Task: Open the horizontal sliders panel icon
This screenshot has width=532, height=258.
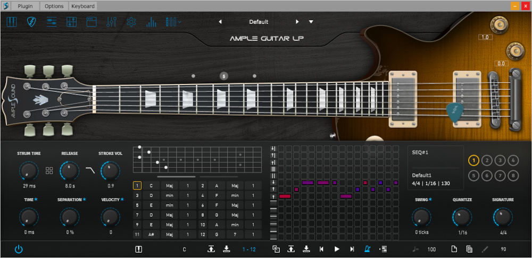Action: [52, 22]
